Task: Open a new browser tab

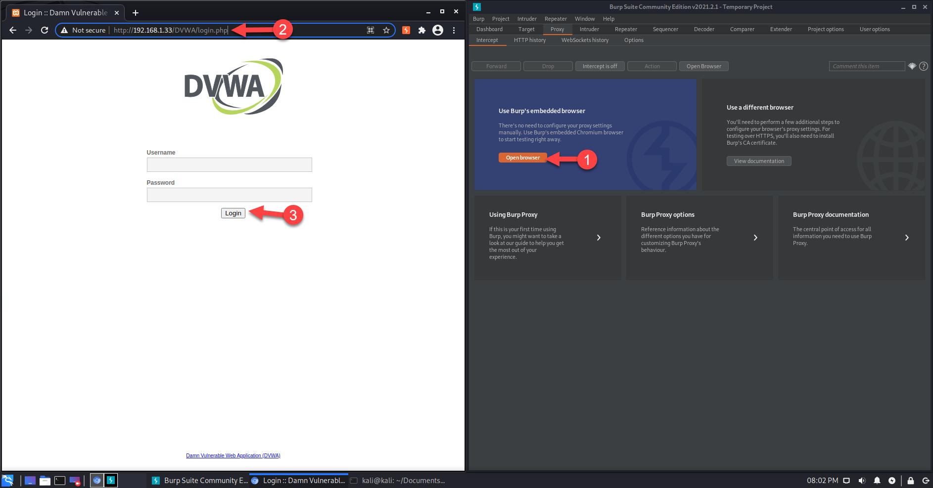Action: pos(136,13)
